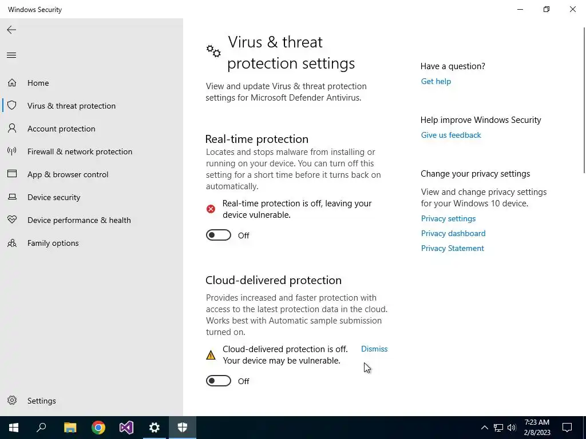The image size is (586, 439).
Task: Click the 'Have a question?' text
Action: (x=453, y=66)
